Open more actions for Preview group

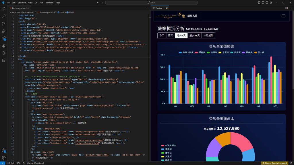[291, 8]
